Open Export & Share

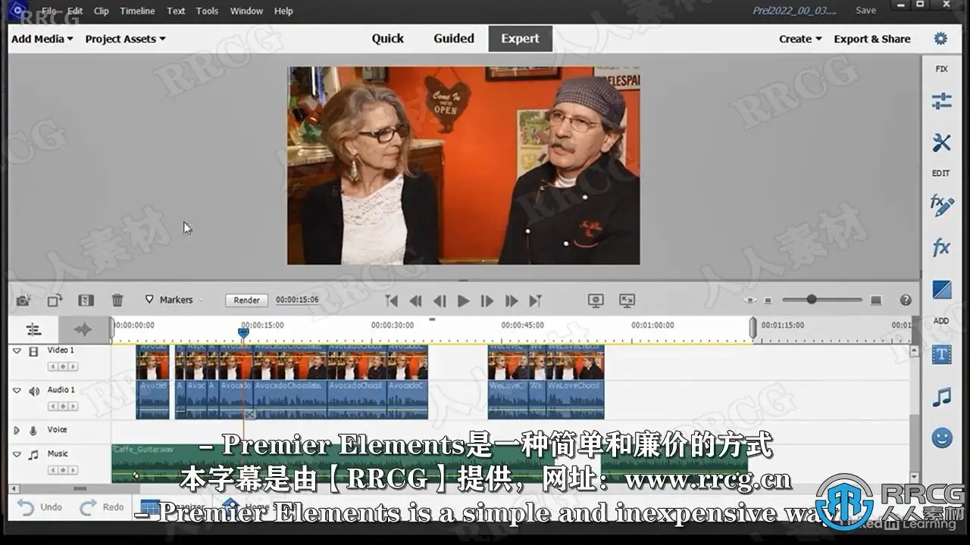[x=872, y=39]
